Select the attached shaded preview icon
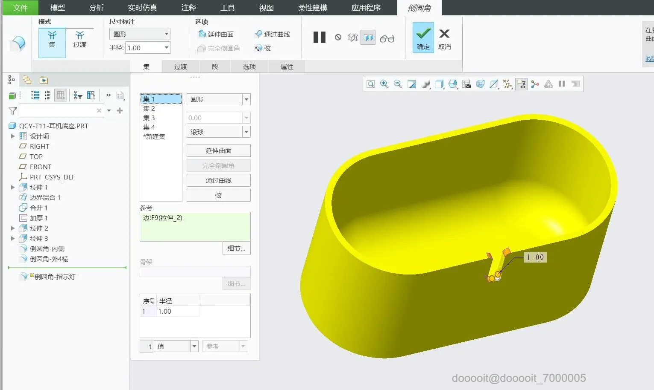This screenshot has width=654, height=390. point(368,38)
